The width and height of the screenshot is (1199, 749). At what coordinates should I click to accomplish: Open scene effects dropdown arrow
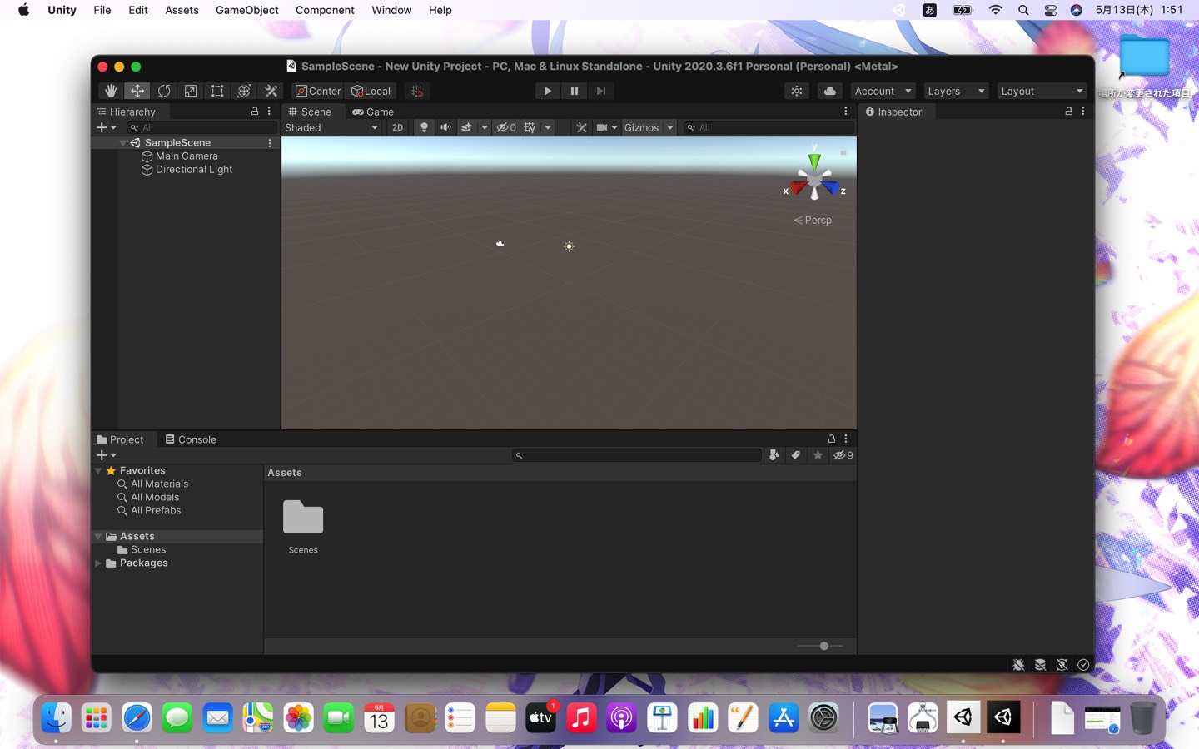[x=484, y=127]
